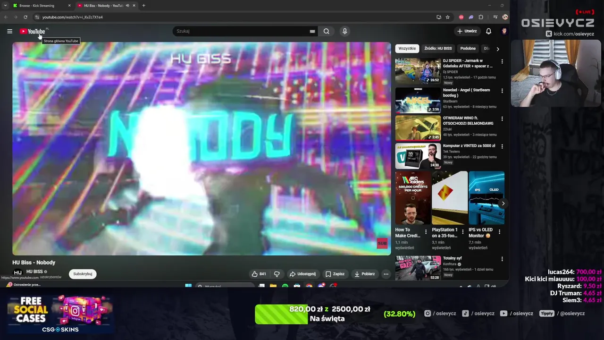Image resolution: width=604 pixels, height=340 pixels.
Task: Open Totalny syf video by Konfitura
Action: [x=418, y=268]
